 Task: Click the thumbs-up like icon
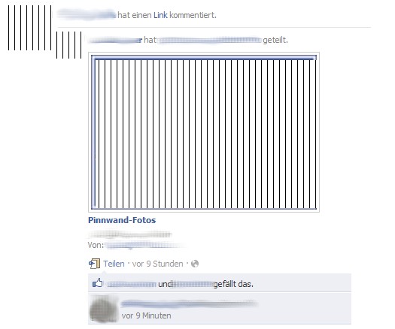(x=98, y=283)
